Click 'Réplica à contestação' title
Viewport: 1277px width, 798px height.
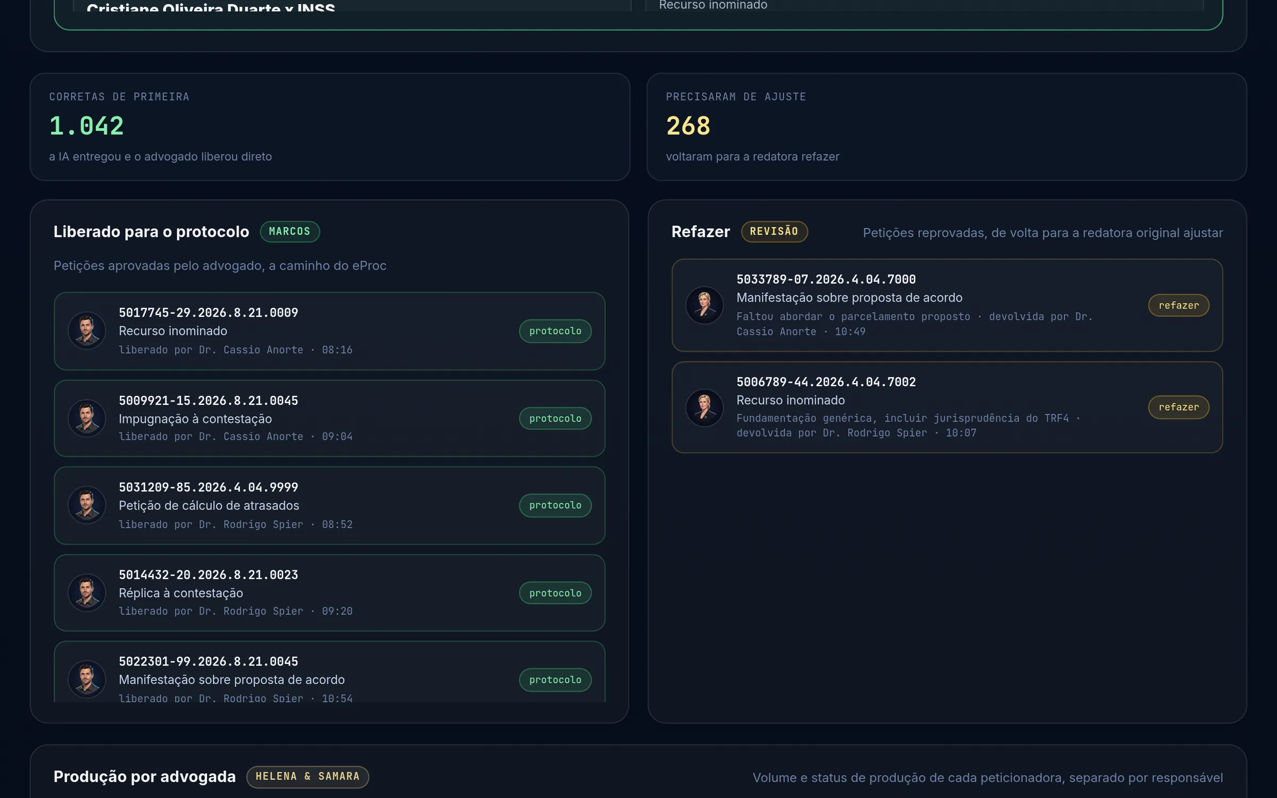coord(181,593)
